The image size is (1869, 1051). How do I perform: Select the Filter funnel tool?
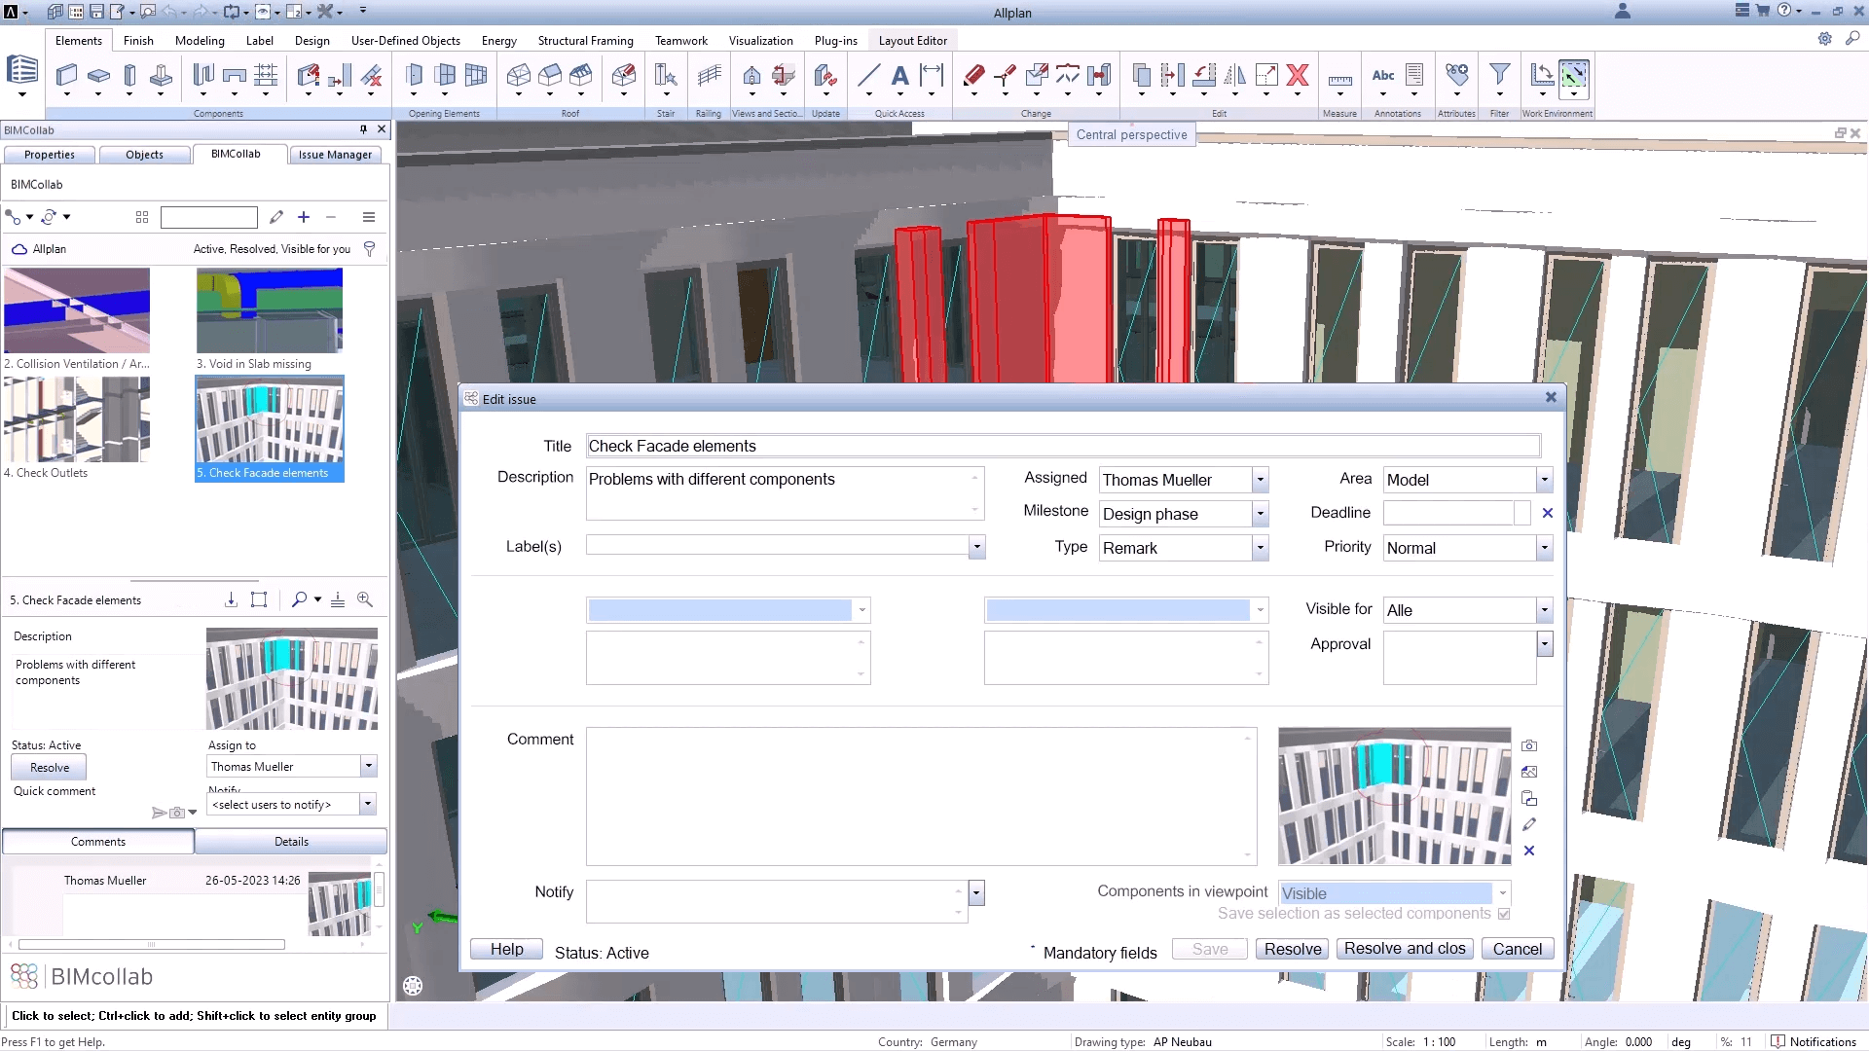point(1500,76)
